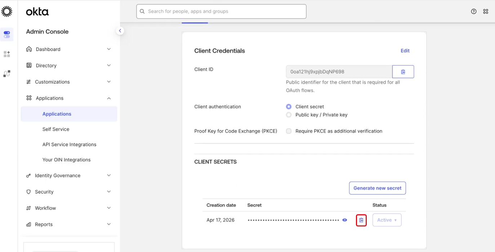The width and height of the screenshot is (495, 252).
Task: Click the Security shield icon
Action: 28,192
